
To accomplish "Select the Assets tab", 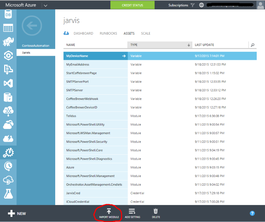I will click(129, 33).
